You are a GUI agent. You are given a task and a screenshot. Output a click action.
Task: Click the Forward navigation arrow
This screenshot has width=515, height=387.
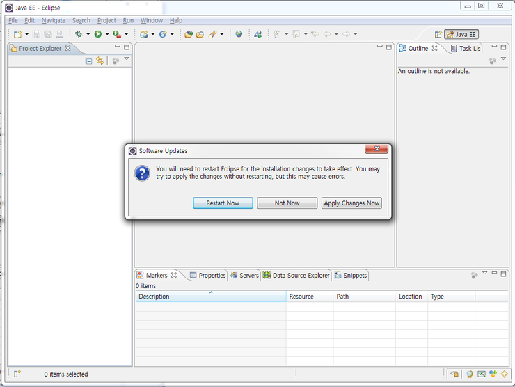(346, 34)
